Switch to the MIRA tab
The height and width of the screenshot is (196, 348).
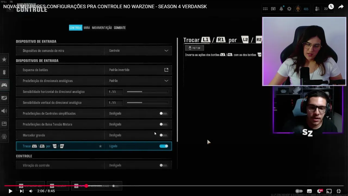87,28
